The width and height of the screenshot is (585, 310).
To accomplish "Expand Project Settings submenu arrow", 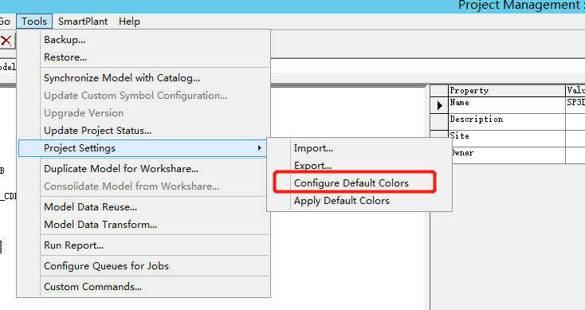I will tap(259, 148).
